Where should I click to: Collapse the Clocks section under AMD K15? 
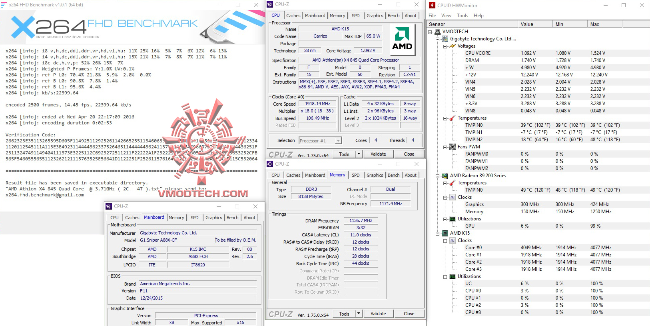[x=445, y=241]
